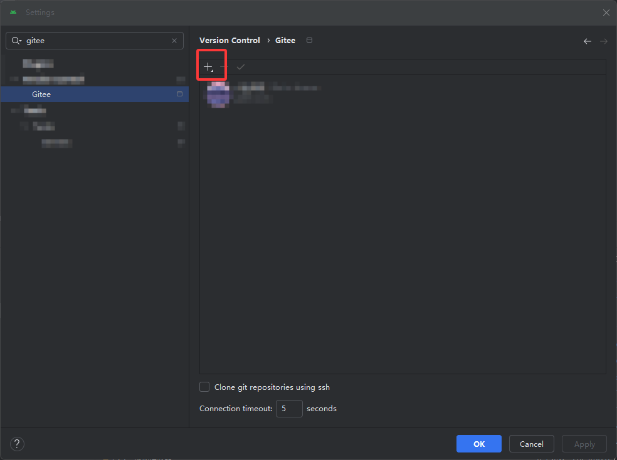The height and width of the screenshot is (460, 617).
Task: Apply the current settings changes
Action: coord(584,444)
